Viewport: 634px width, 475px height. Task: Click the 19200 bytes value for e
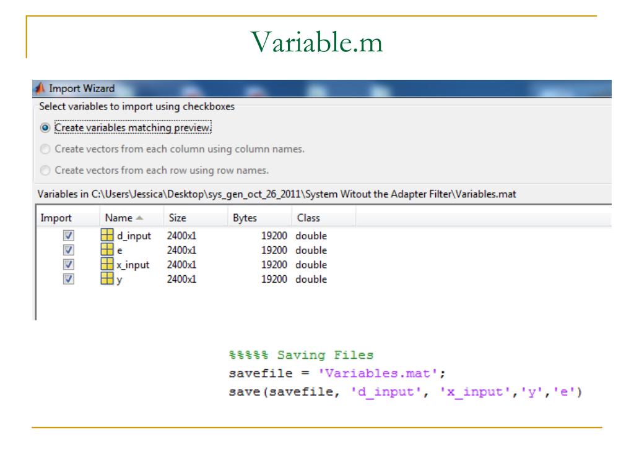pyautogui.click(x=274, y=250)
